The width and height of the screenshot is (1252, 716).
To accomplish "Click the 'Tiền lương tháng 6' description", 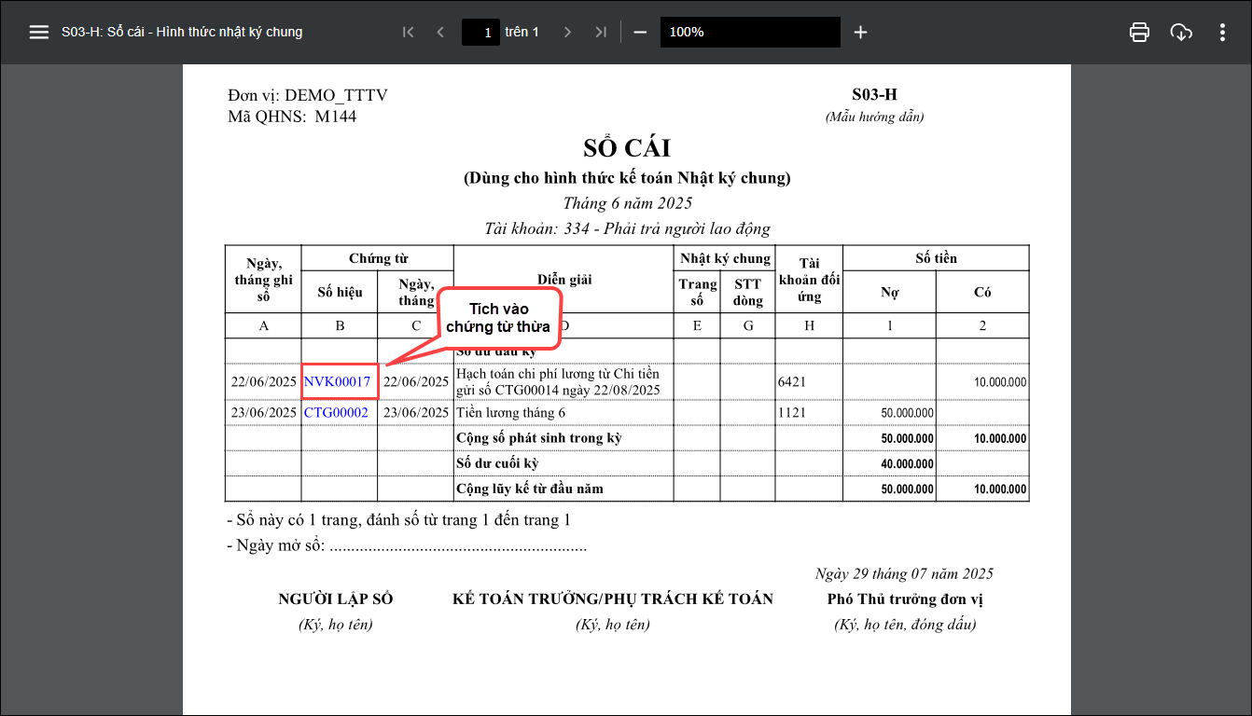I will pyautogui.click(x=511, y=412).
